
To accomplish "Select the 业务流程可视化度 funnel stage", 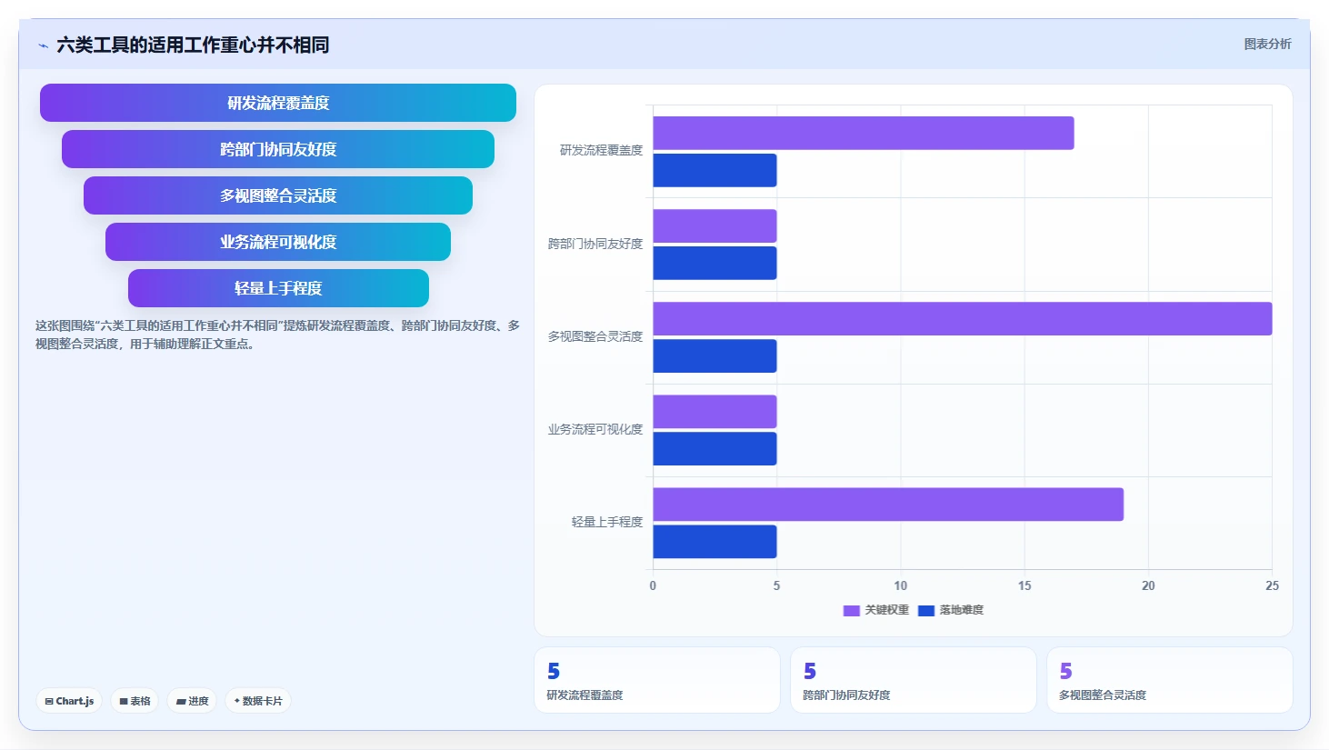I will tap(278, 242).
